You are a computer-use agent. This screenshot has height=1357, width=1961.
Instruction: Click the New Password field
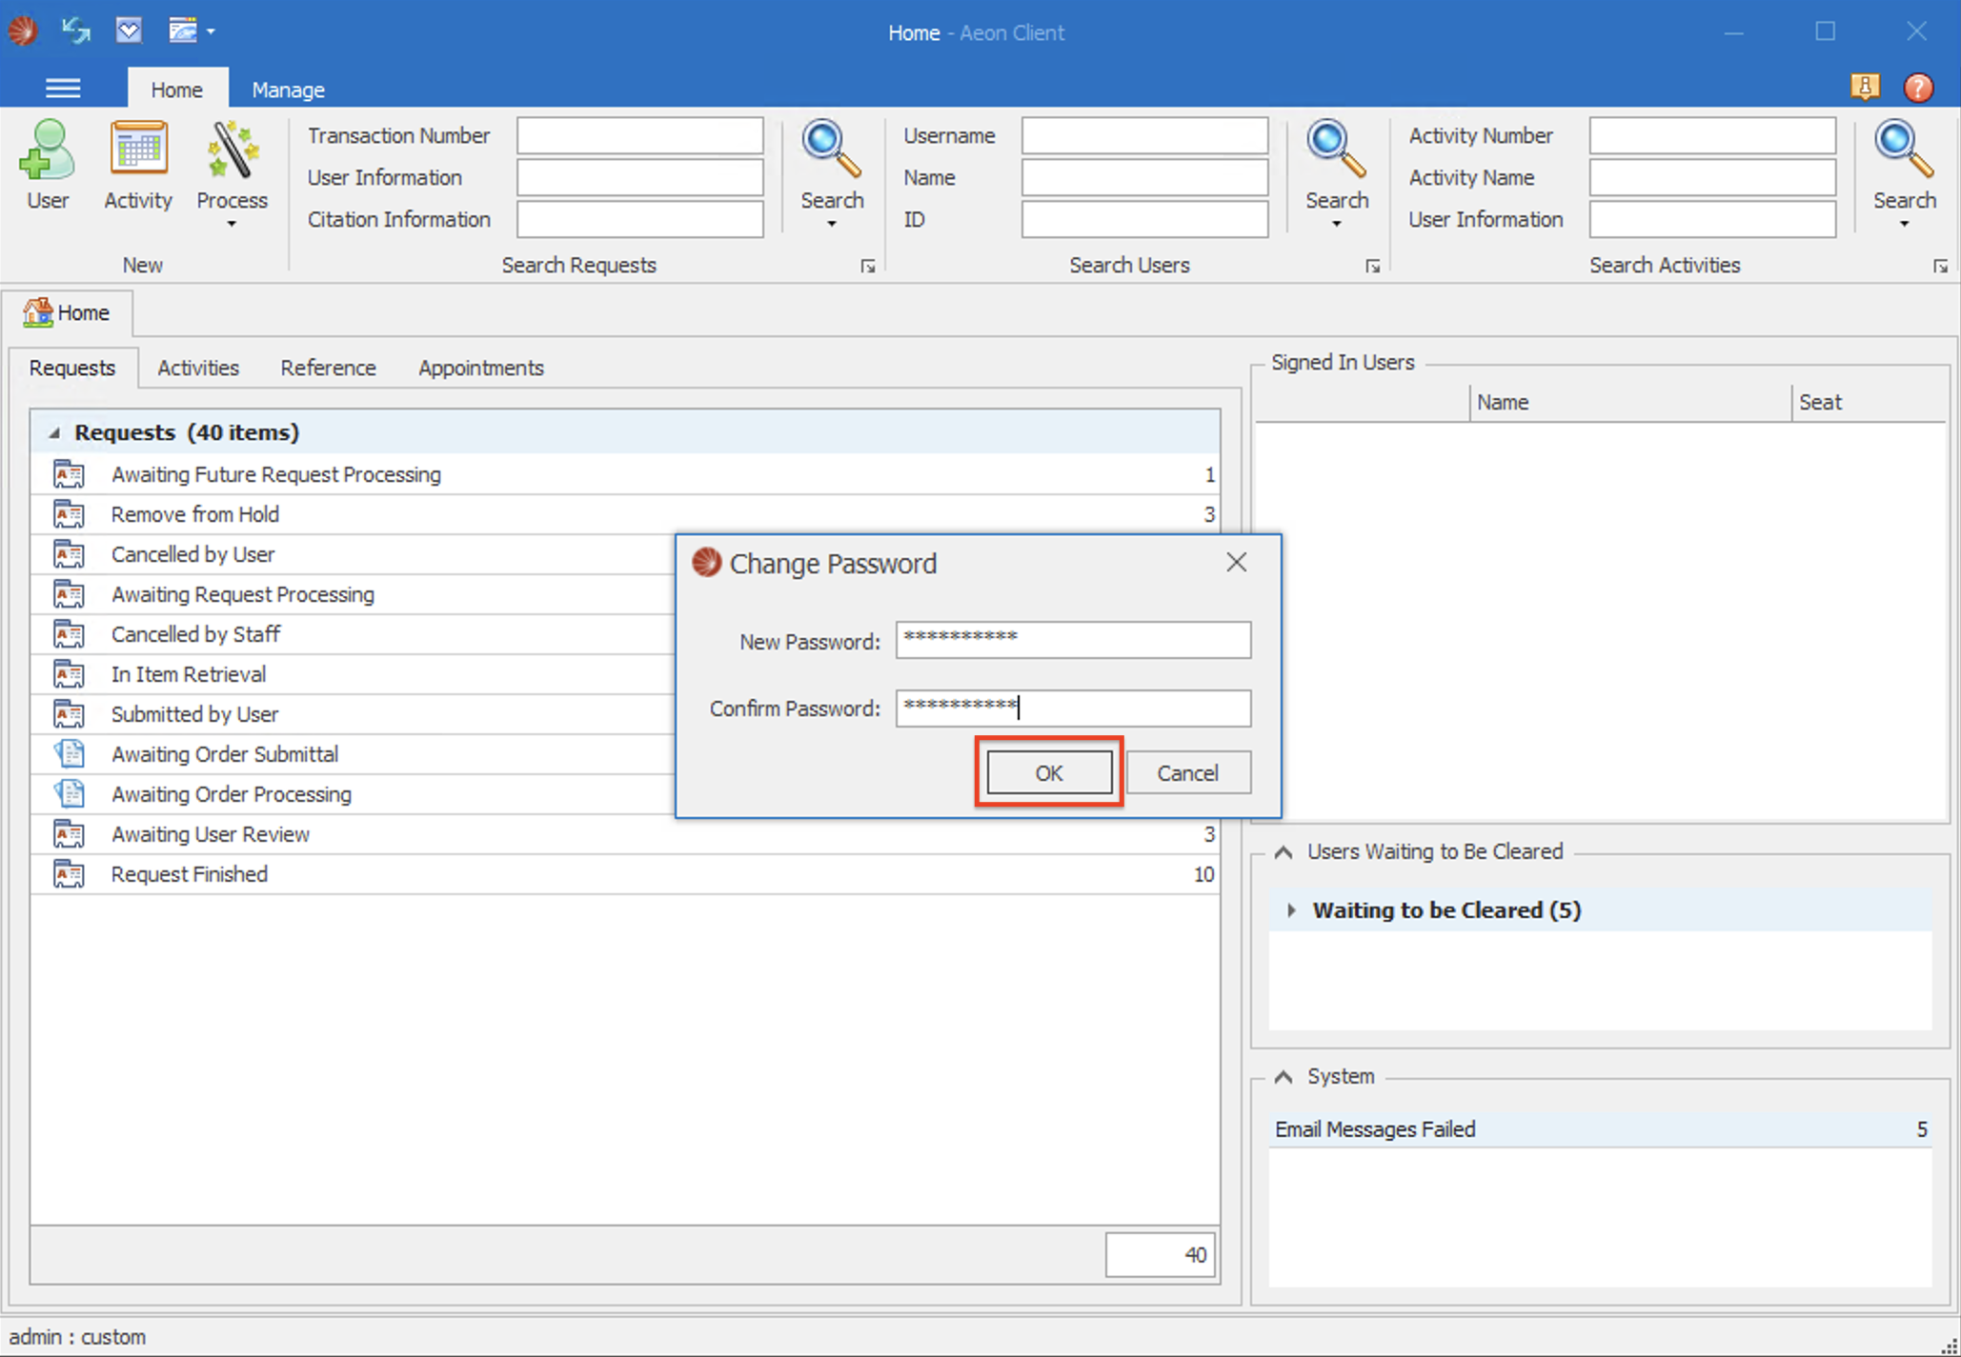pos(1072,640)
